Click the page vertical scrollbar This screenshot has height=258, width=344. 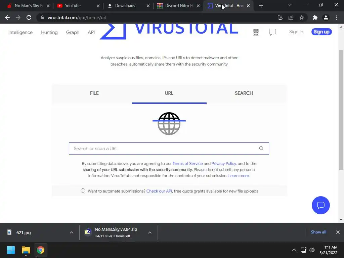[341, 110]
